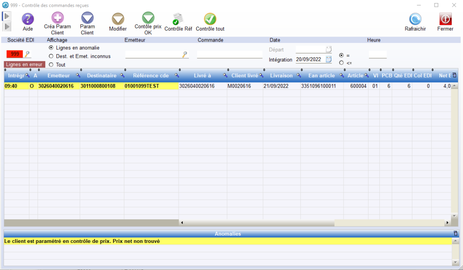Viewport: 463px width, 270px height.
Task: Select Lignes en anomalie option
Action: (51, 48)
